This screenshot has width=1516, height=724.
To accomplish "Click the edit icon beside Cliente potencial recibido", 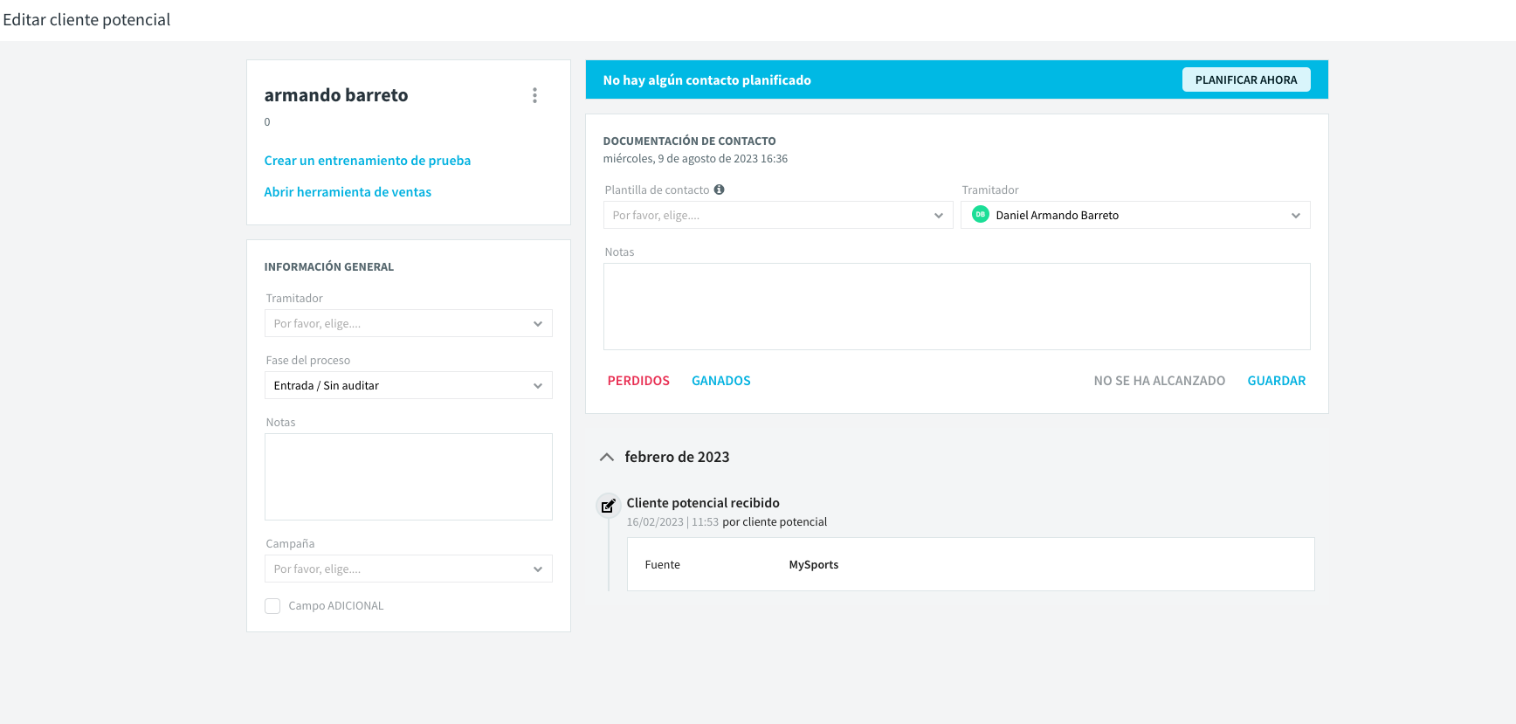I will tap(608, 506).
